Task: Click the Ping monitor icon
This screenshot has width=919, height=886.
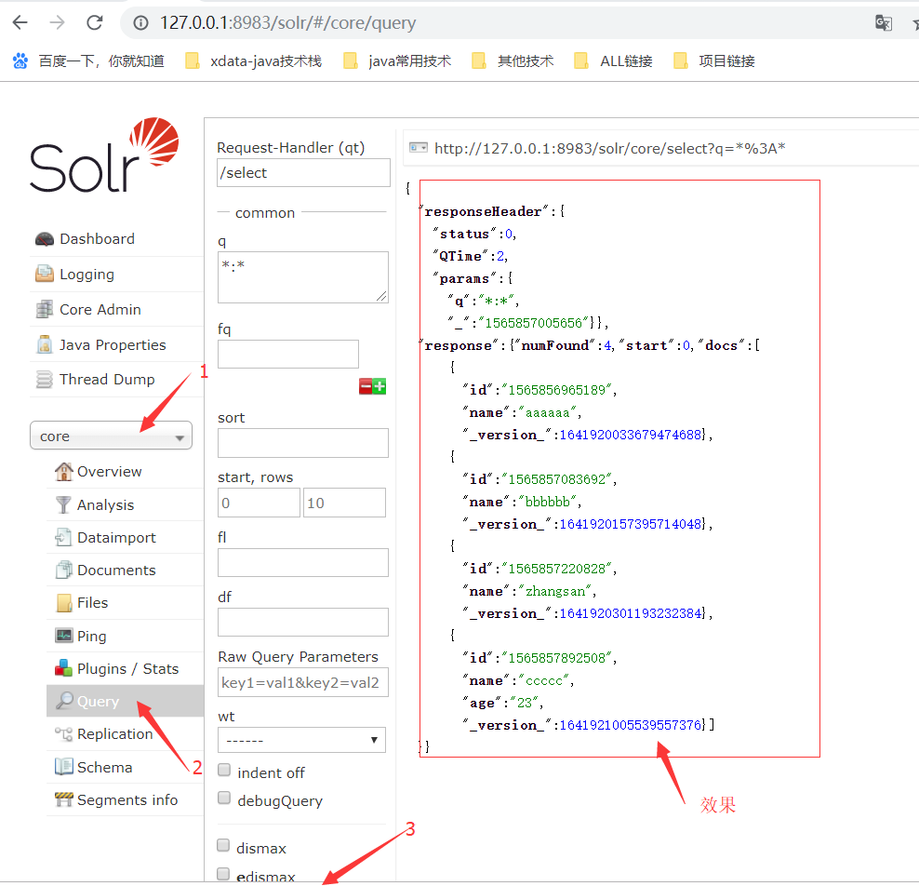Action: click(63, 636)
